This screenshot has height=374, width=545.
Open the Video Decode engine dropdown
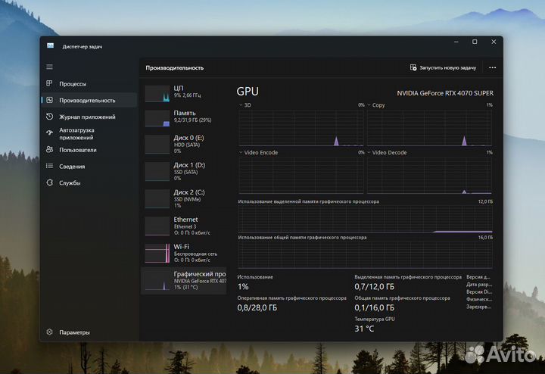click(x=387, y=153)
